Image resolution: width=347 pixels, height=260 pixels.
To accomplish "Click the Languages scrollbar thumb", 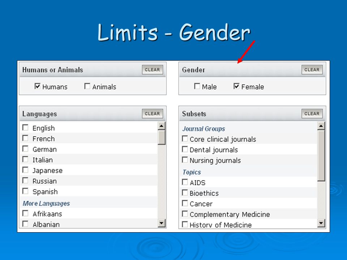I will pos(162,138).
